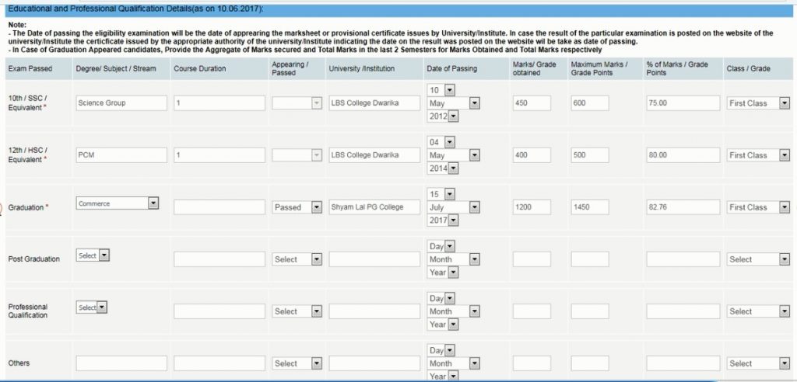Viewport: 797px width, 382px height.
Task: Click the Others row marks obtained field
Action: (x=532, y=363)
